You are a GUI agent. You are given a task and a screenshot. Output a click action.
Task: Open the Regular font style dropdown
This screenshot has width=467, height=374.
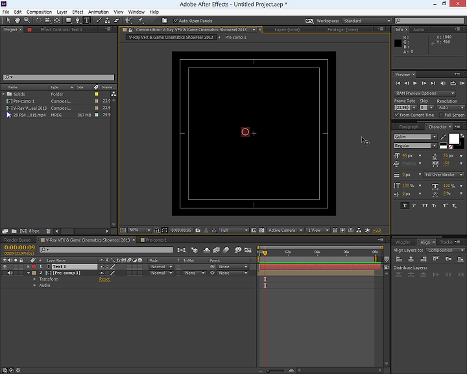tap(435, 145)
